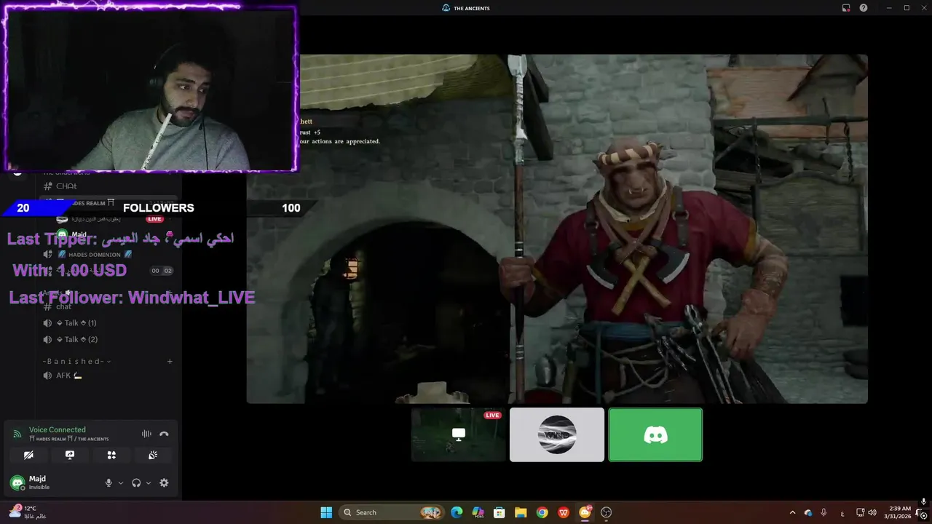The height and width of the screenshot is (524, 932).
Task: Open the clock and calendar flyout
Action: click(897, 512)
